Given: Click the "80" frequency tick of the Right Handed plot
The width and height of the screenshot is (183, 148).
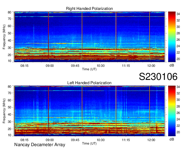Looking at the screenshot, I should pyautogui.click(x=9, y=12).
